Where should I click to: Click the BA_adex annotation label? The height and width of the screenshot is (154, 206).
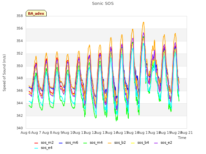point(36,13)
